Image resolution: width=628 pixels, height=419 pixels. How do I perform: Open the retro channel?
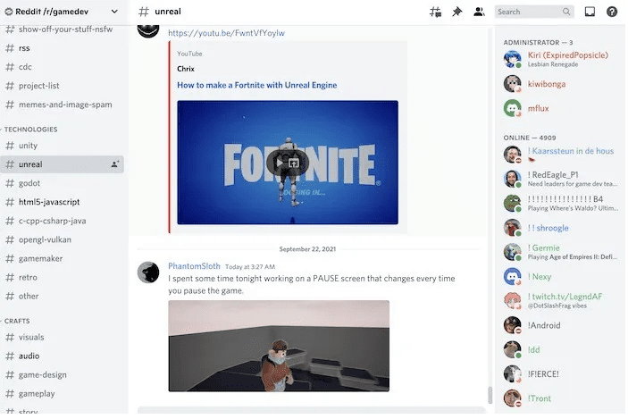pos(62,277)
